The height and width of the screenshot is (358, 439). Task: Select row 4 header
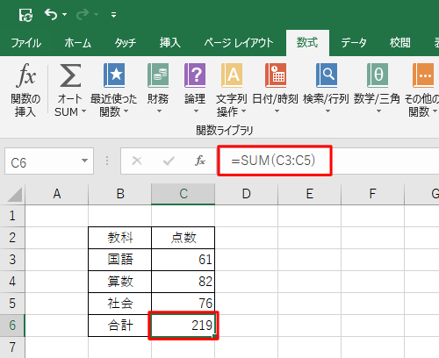pos(12,282)
